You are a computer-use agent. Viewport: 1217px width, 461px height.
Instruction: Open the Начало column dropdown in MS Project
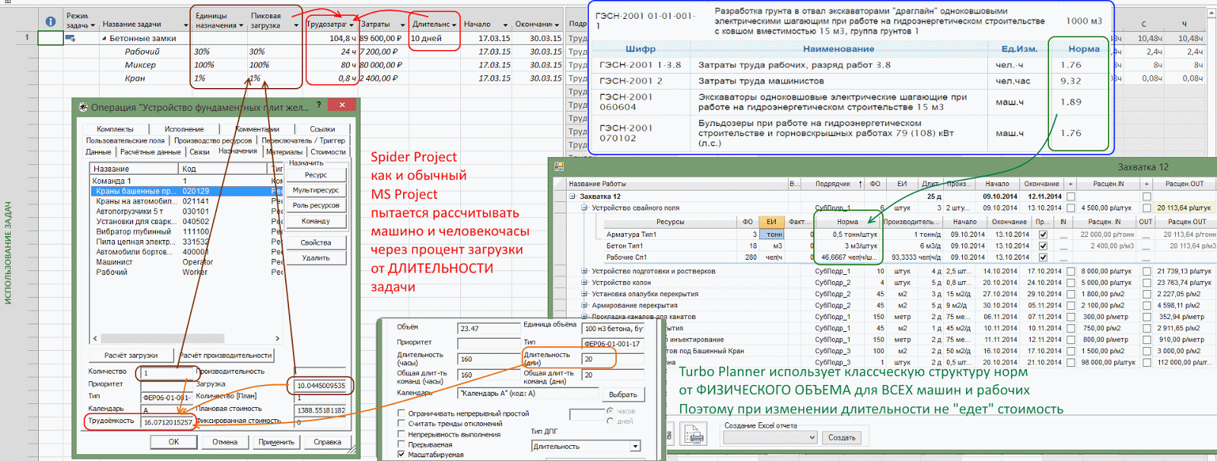pyautogui.click(x=505, y=25)
